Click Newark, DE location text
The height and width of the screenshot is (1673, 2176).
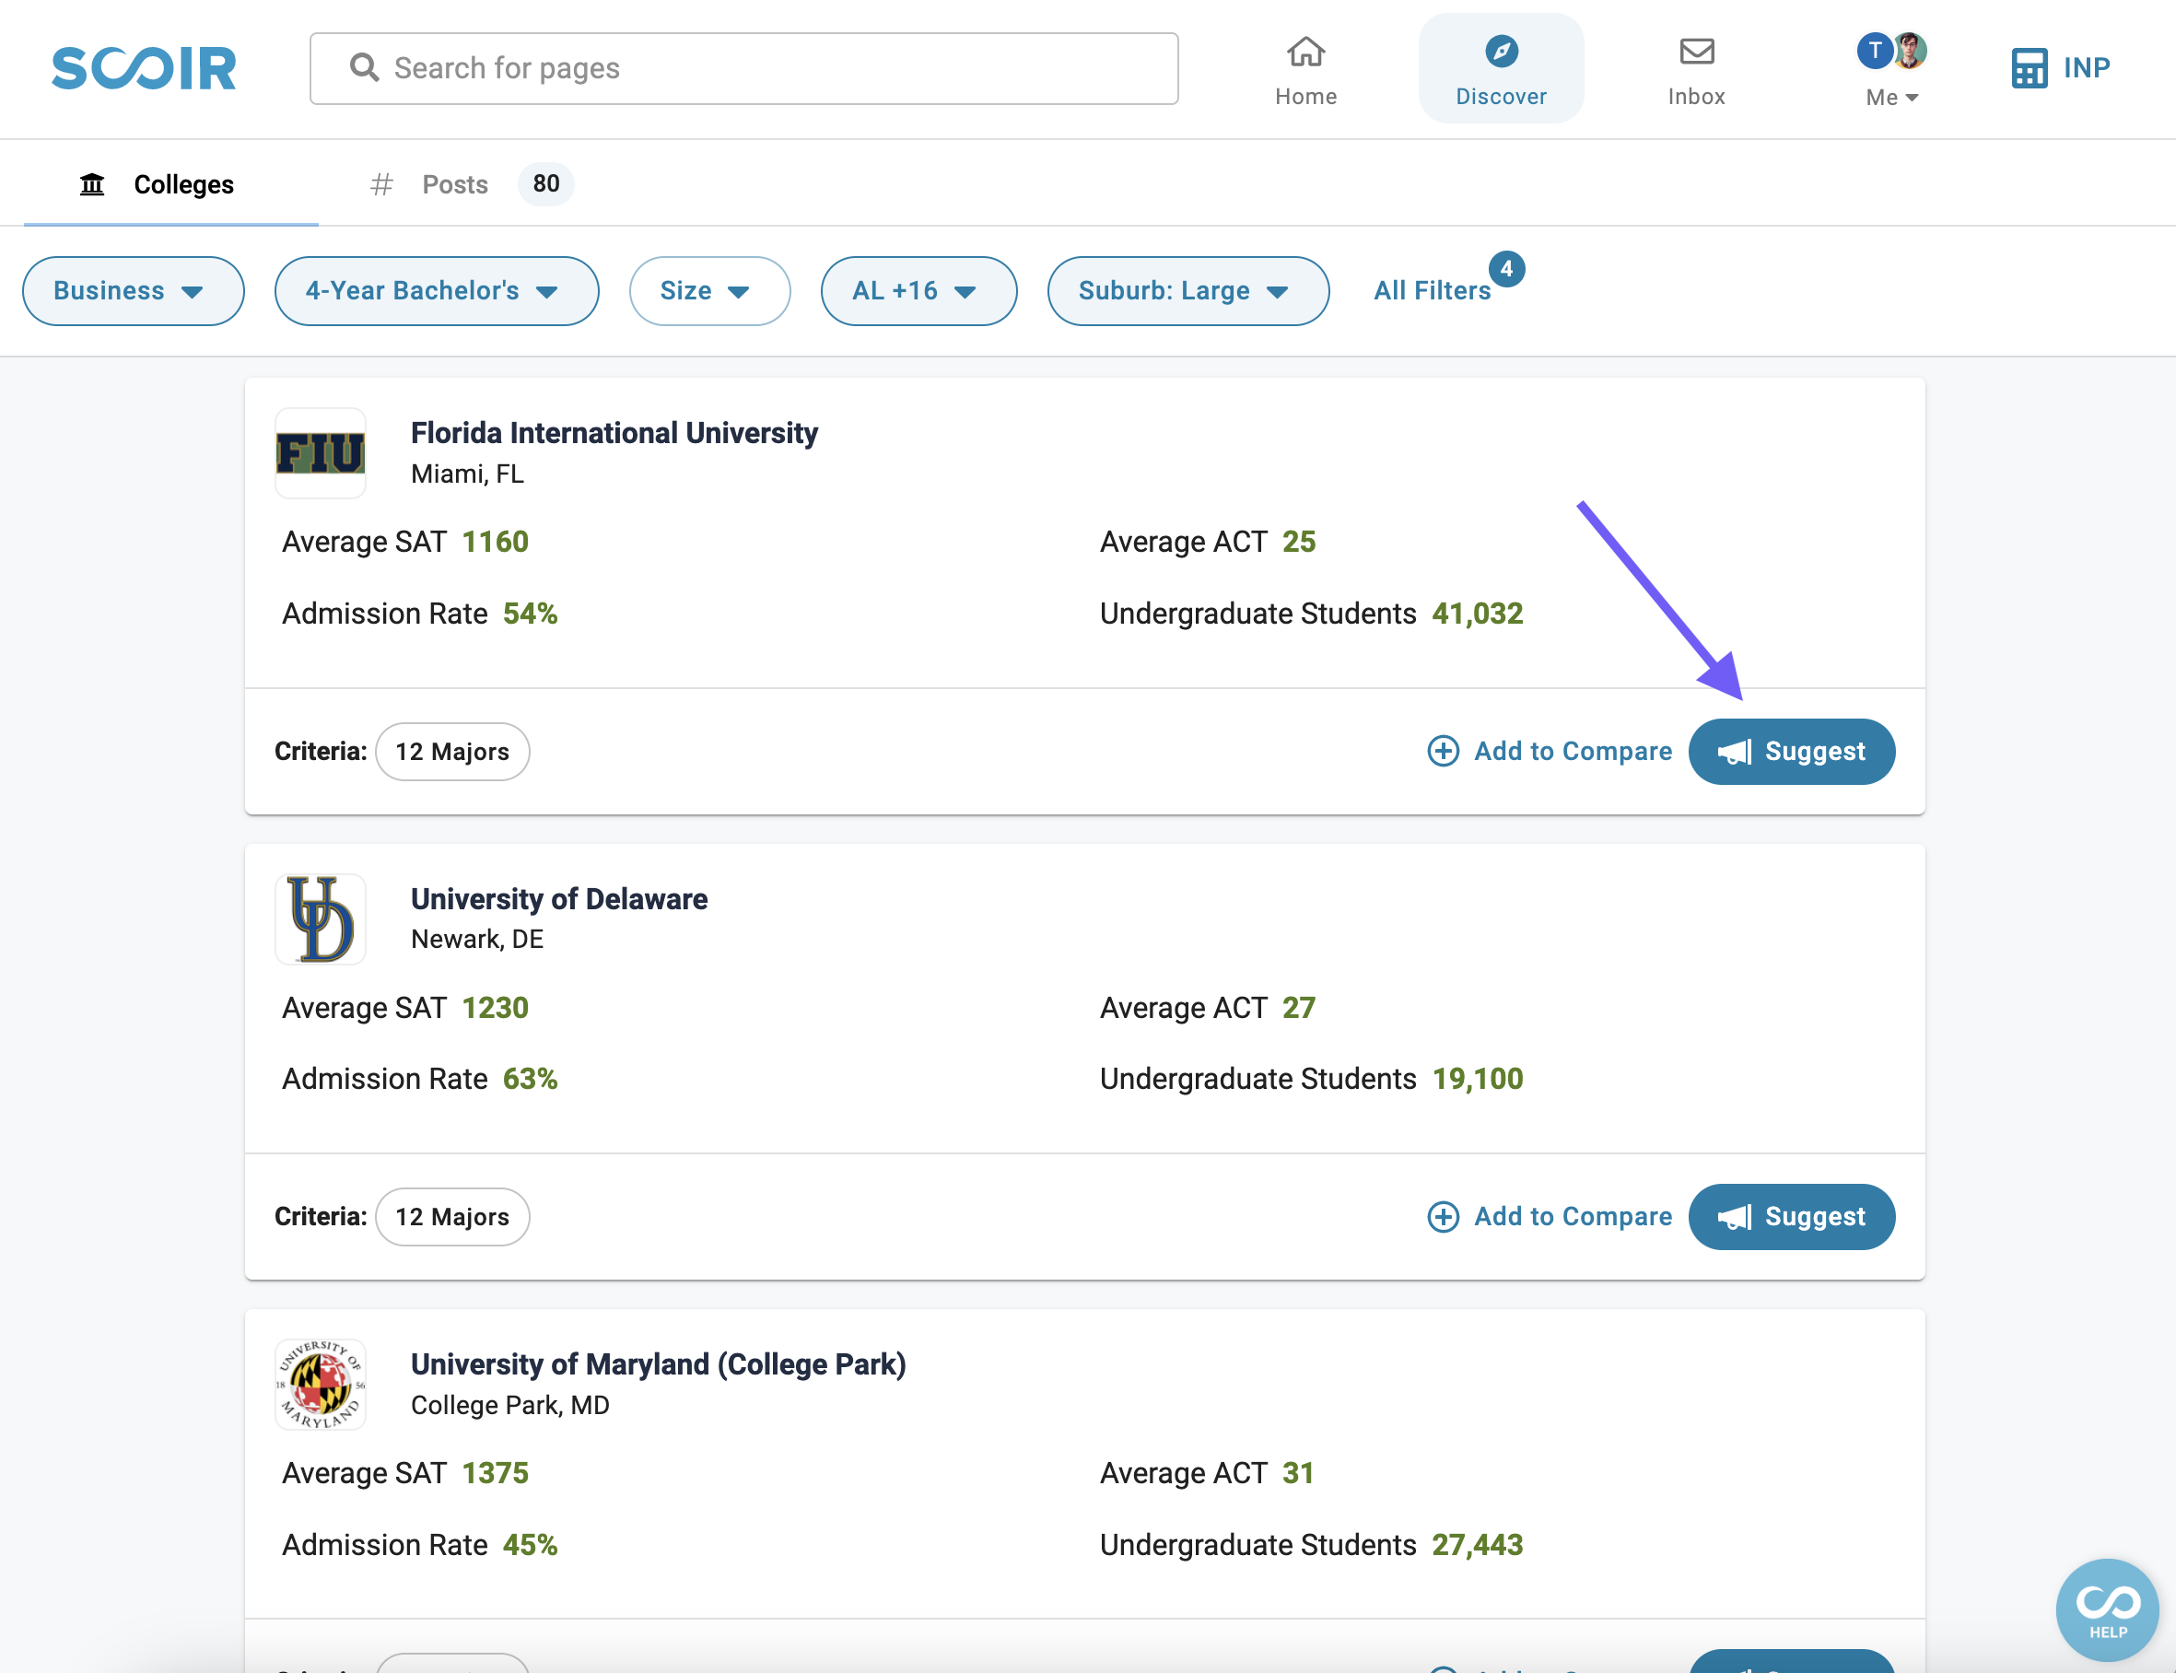[477, 939]
